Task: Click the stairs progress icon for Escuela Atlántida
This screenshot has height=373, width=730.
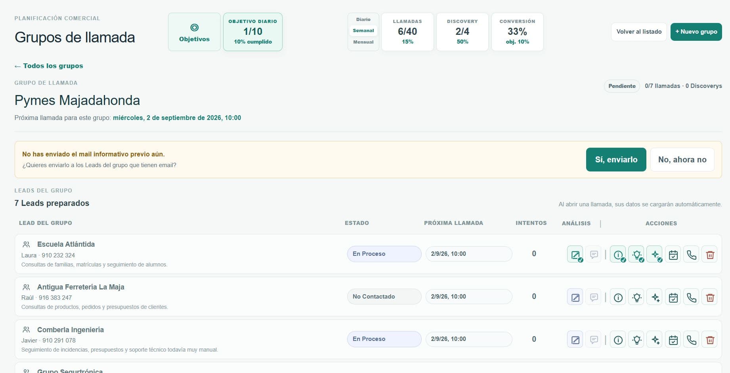Action: [575, 254]
